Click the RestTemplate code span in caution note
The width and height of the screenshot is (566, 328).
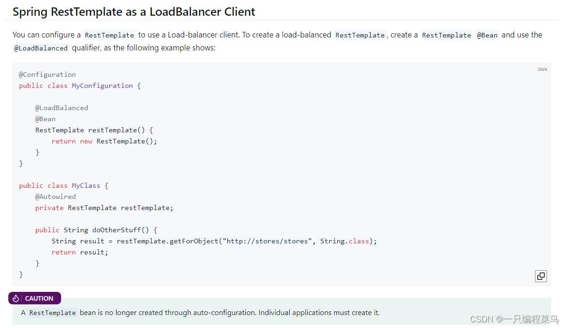(x=52, y=313)
